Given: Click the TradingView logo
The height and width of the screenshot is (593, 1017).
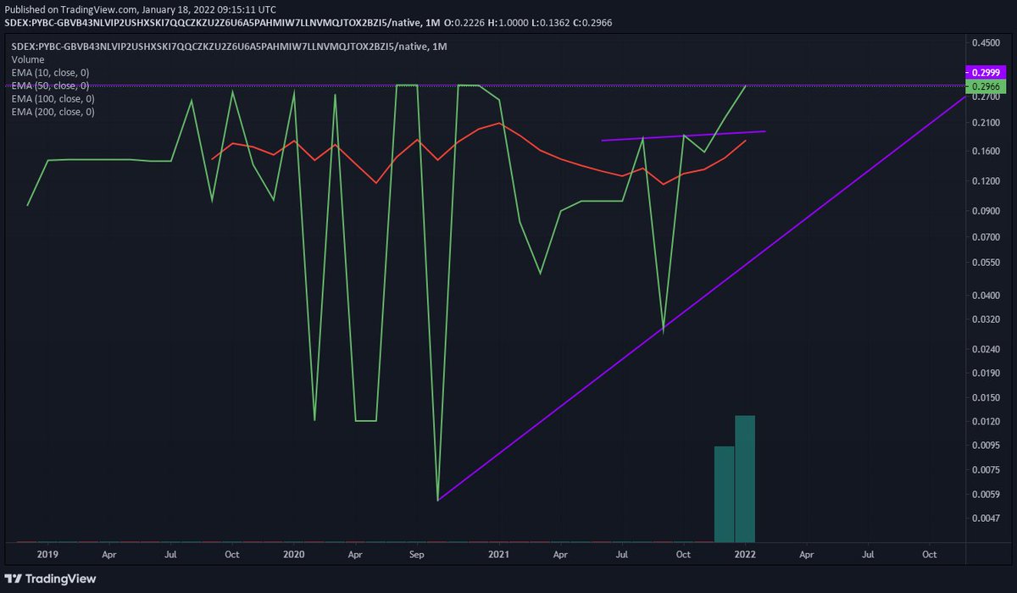Looking at the screenshot, I should coord(51,580).
